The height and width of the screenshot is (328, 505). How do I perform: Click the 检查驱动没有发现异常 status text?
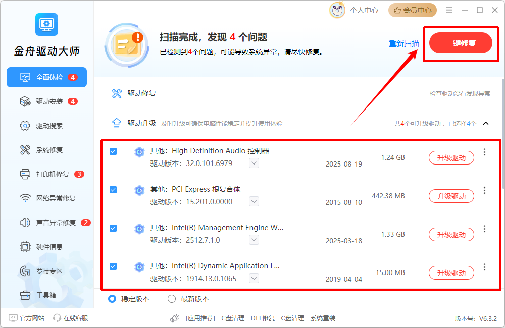click(x=460, y=94)
